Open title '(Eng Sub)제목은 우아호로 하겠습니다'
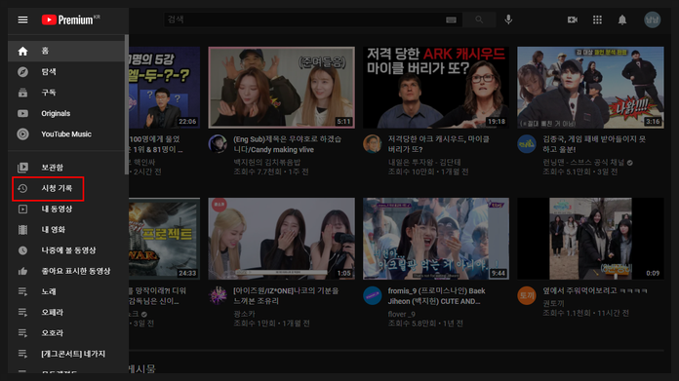679x381 pixels. 288,144
